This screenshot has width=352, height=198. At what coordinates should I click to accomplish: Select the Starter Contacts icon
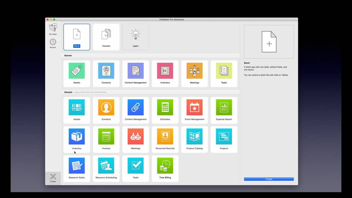[x=106, y=71]
